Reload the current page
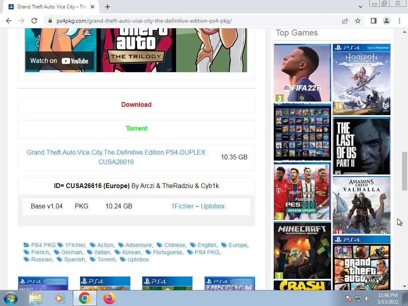This screenshot has width=408, height=306. [x=34, y=21]
